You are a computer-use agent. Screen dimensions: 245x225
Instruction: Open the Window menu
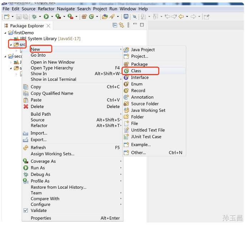pyautogui.click(x=128, y=9)
